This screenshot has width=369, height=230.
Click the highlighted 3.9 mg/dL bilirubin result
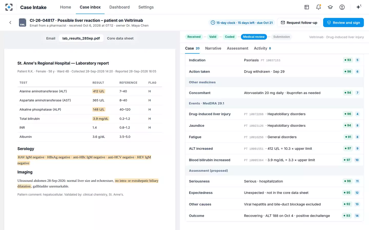point(101,119)
